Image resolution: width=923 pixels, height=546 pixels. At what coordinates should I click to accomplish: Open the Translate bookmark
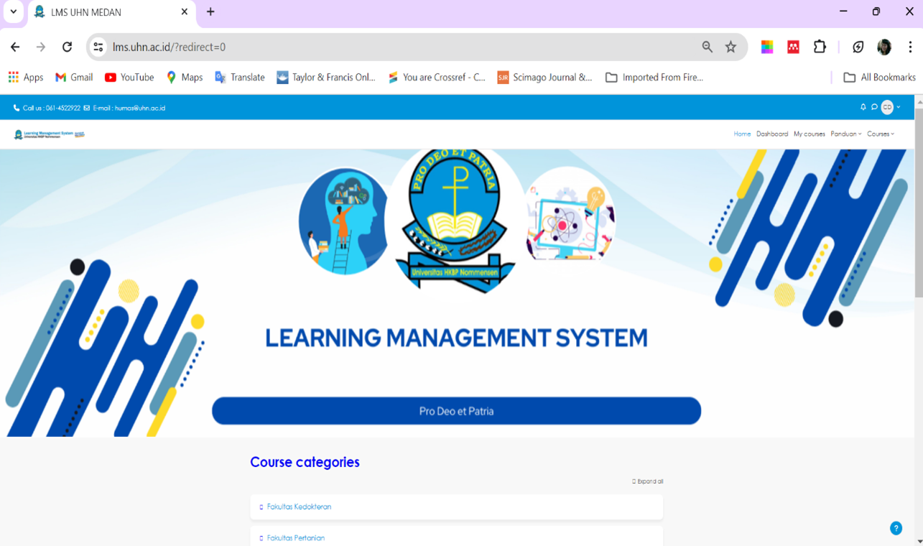(x=240, y=77)
